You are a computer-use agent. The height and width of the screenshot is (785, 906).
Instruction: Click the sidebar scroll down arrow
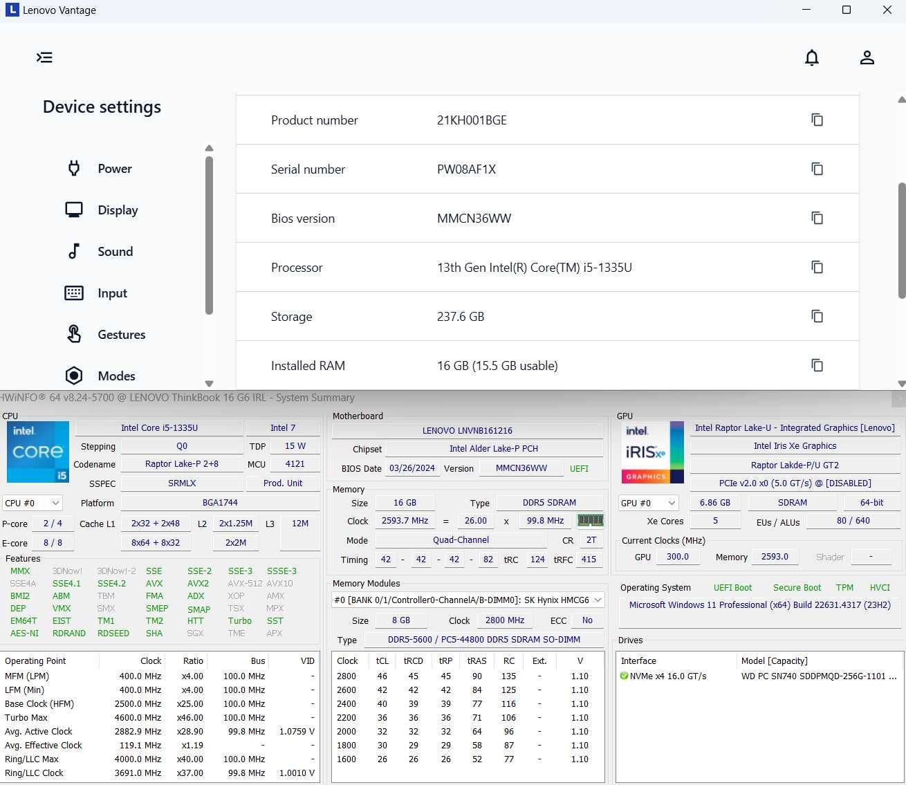tap(209, 384)
